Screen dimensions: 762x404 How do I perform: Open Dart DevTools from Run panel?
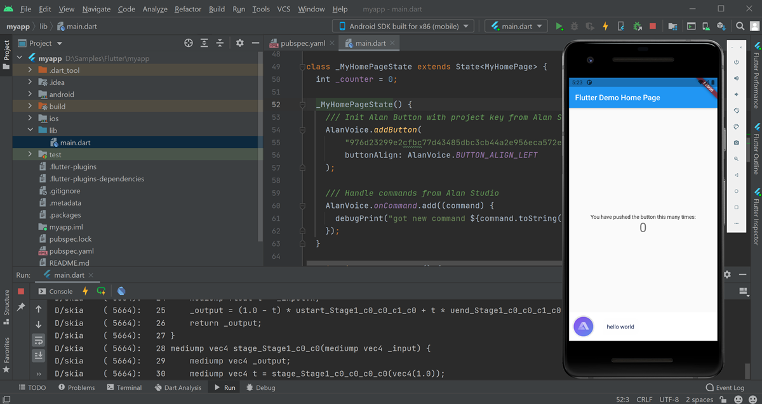pyautogui.click(x=121, y=291)
